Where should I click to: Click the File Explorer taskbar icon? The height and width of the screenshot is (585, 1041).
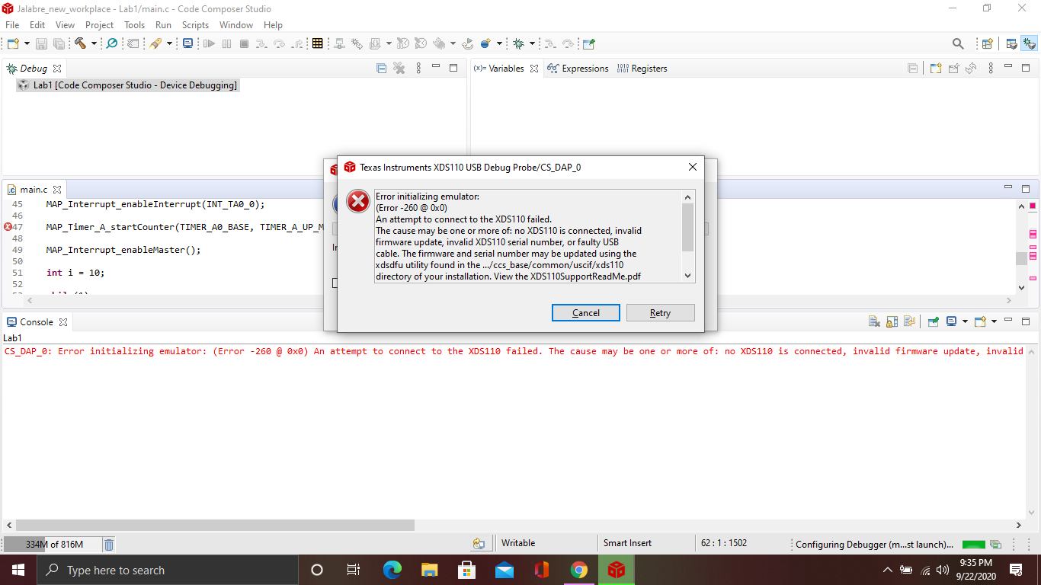click(x=430, y=570)
